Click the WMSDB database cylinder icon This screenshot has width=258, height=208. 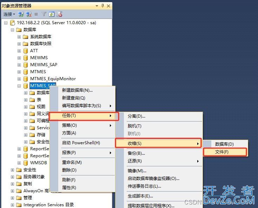pyautogui.click(x=26, y=163)
